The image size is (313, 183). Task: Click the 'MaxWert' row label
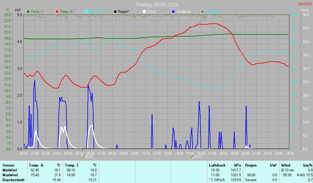[x=10, y=175]
